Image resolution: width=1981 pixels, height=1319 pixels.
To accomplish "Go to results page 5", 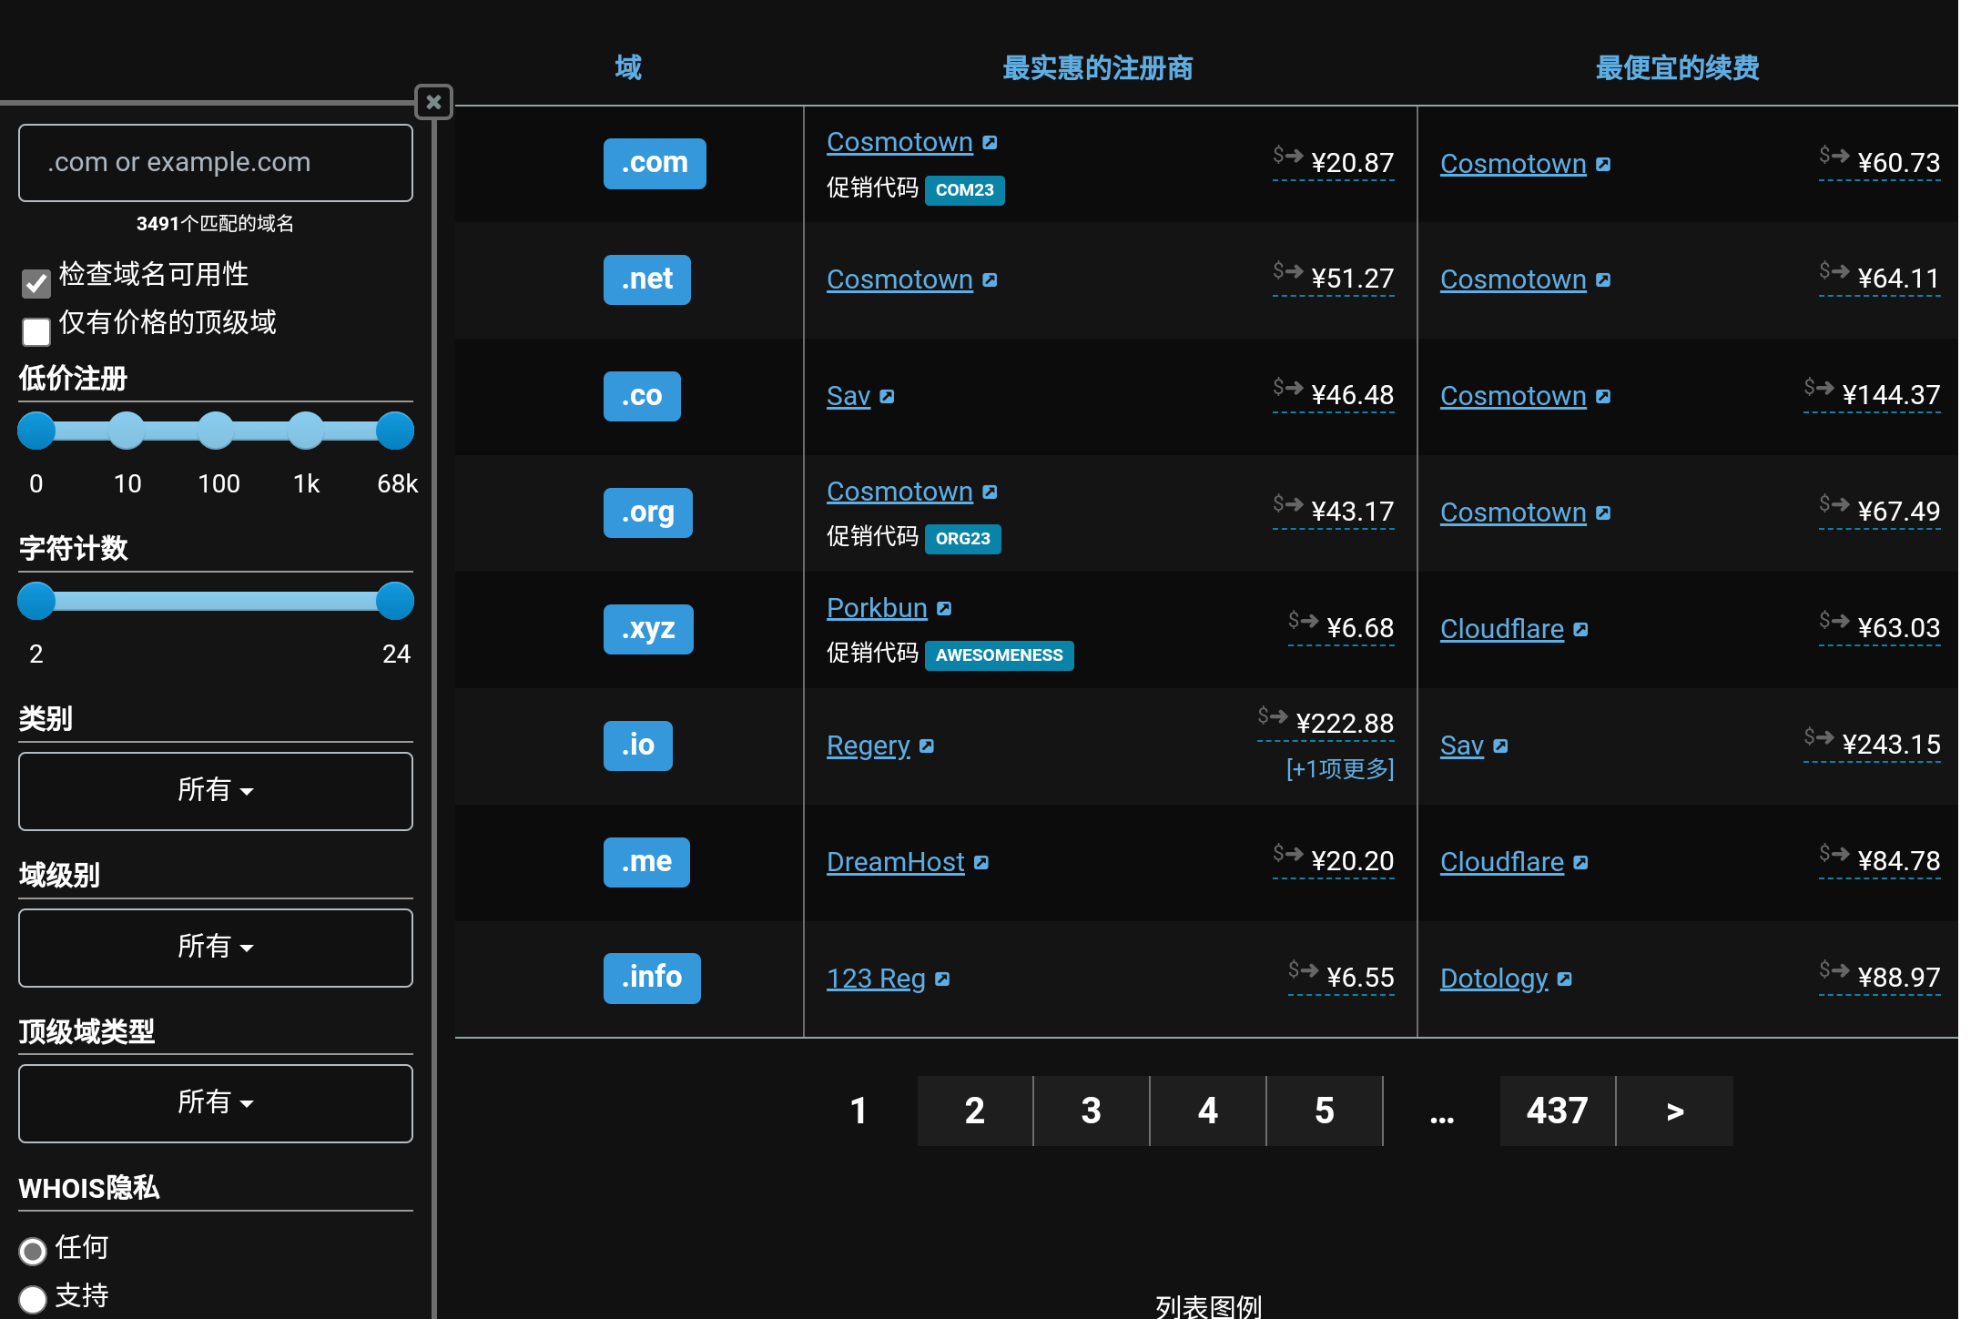I will click(1325, 1111).
